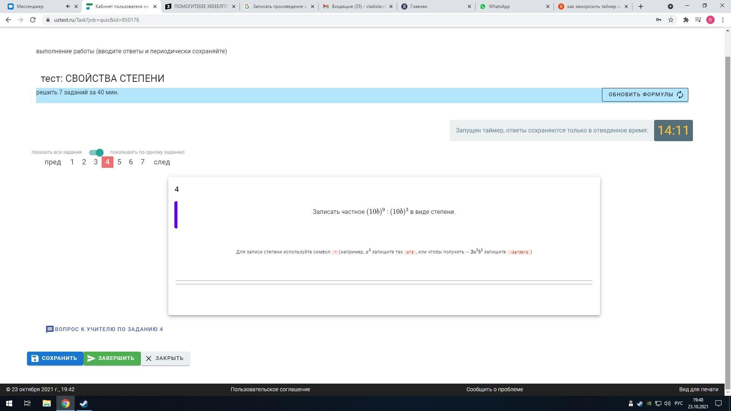Reload the page with refresh icon
Image resolution: width=731 pixels, height=411 pixels.
tap(33, 20)
